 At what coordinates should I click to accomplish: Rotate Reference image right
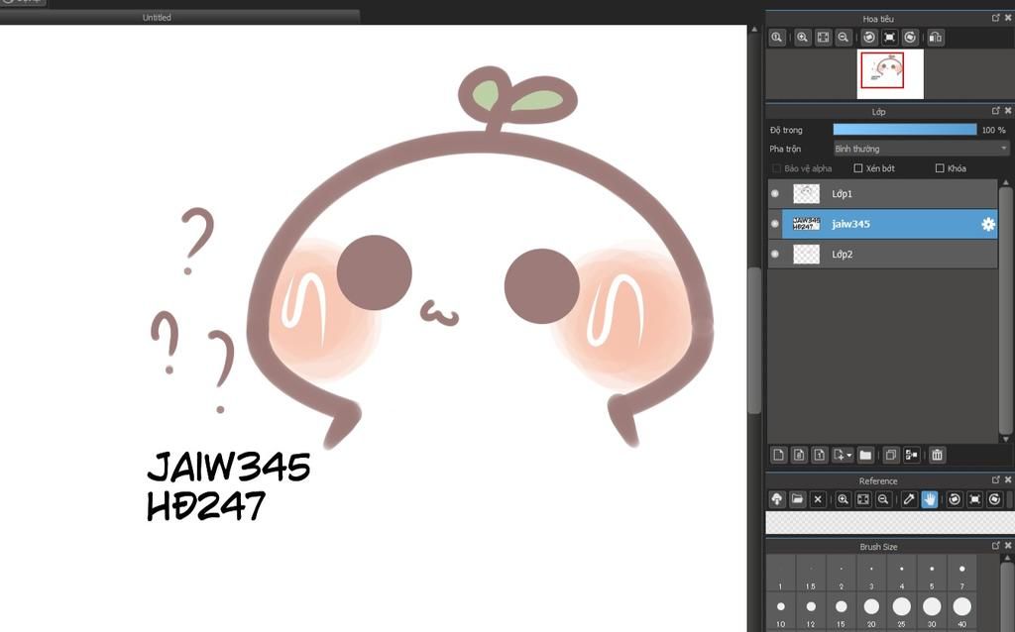[x=995, y=499]
